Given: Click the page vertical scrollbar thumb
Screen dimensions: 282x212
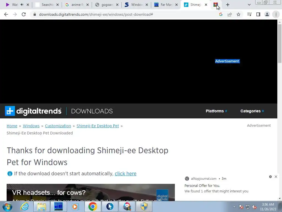Looking at the screenshot, I should pos(280,44).
